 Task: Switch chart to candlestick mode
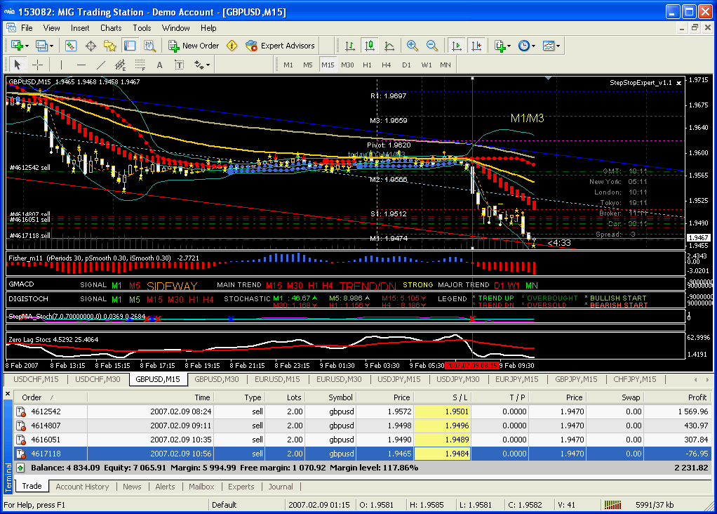pyautogui.click(x=369, y=46)
